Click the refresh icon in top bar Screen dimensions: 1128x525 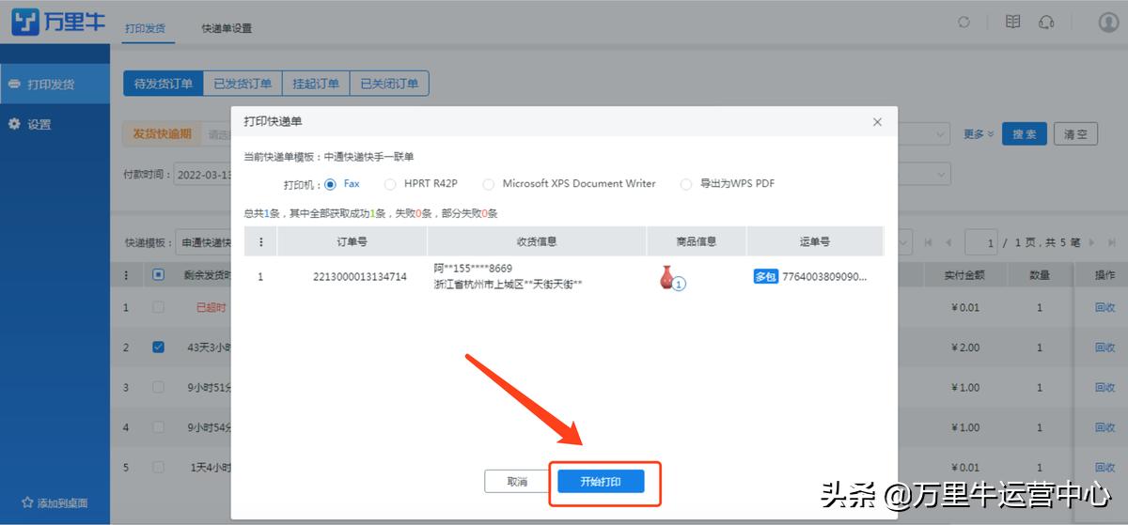963,23
